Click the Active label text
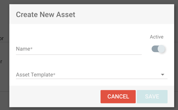This screenshot has height=110, width=178. click(x=157, y=37)
